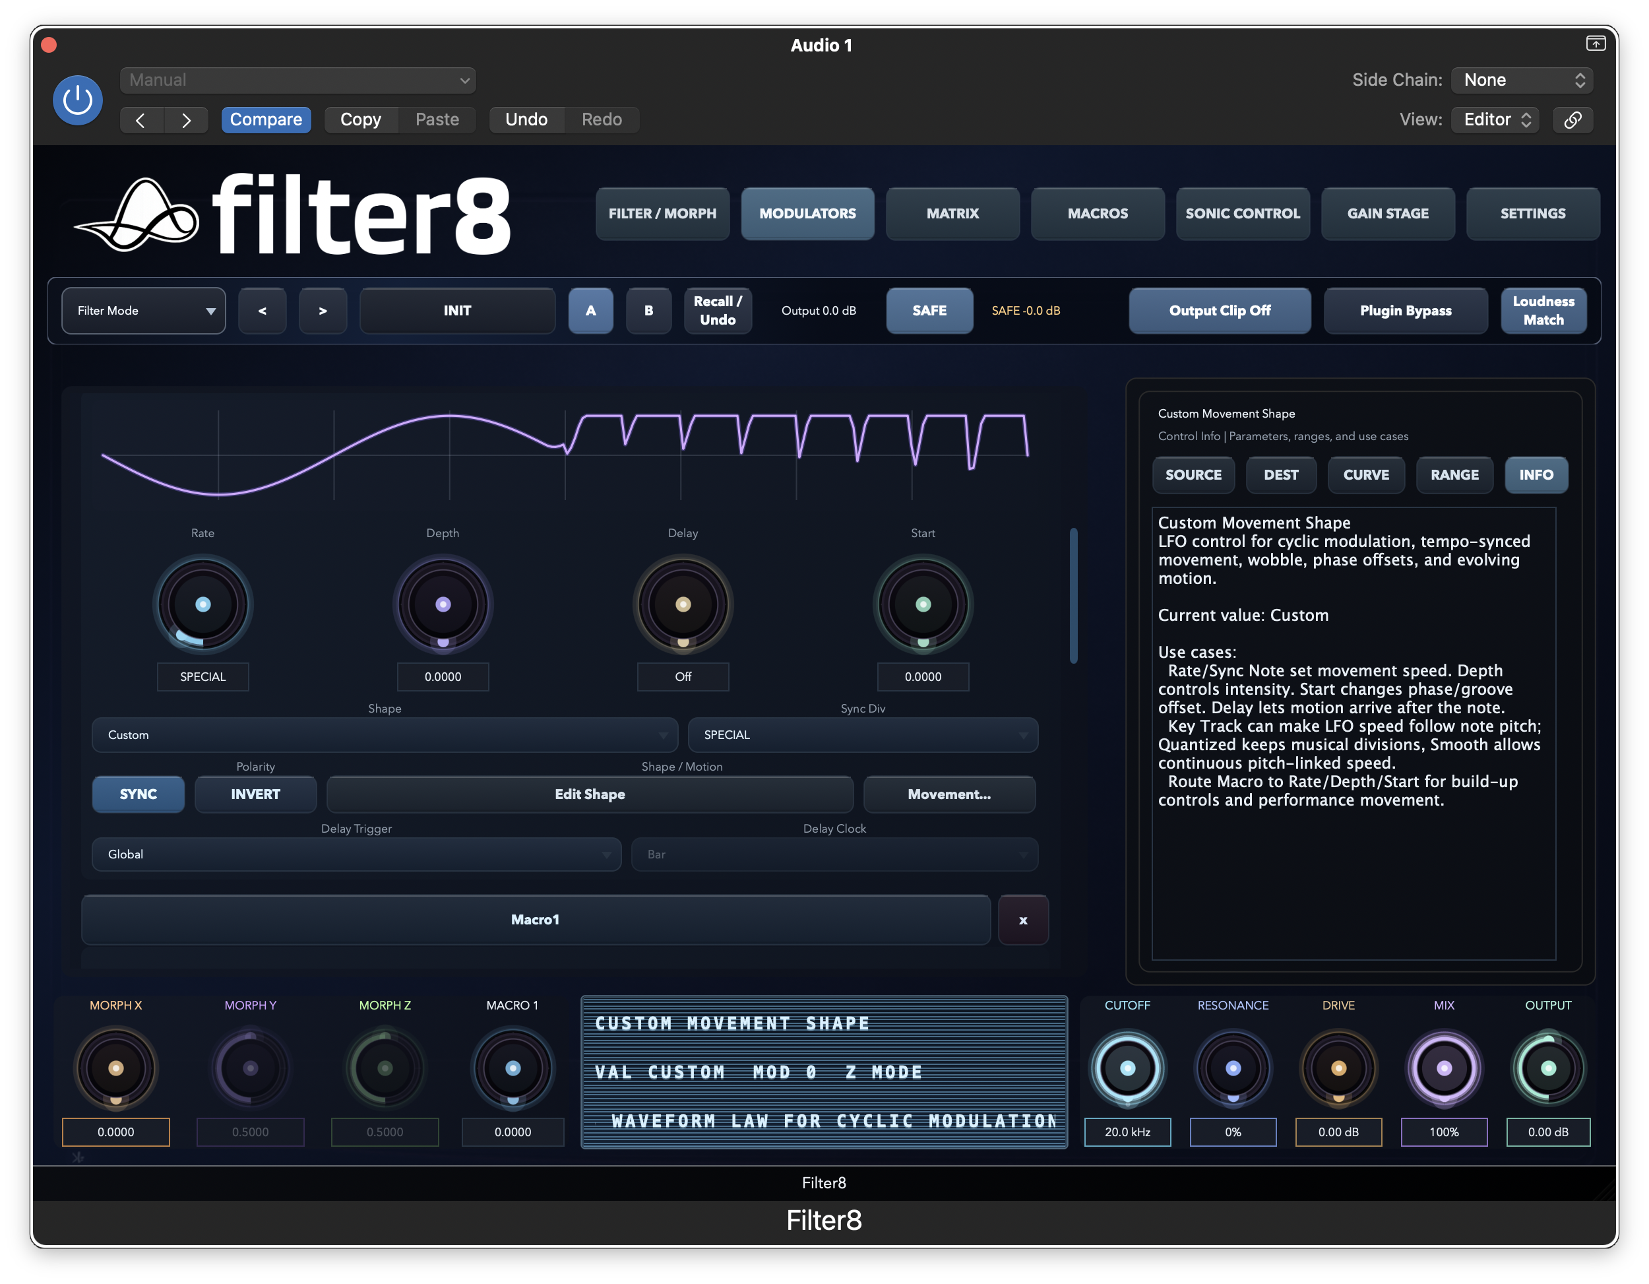The width and height of the screenshot is (1649, 1284).
Task: Click the Undo button
Action: tap(526, 119)
